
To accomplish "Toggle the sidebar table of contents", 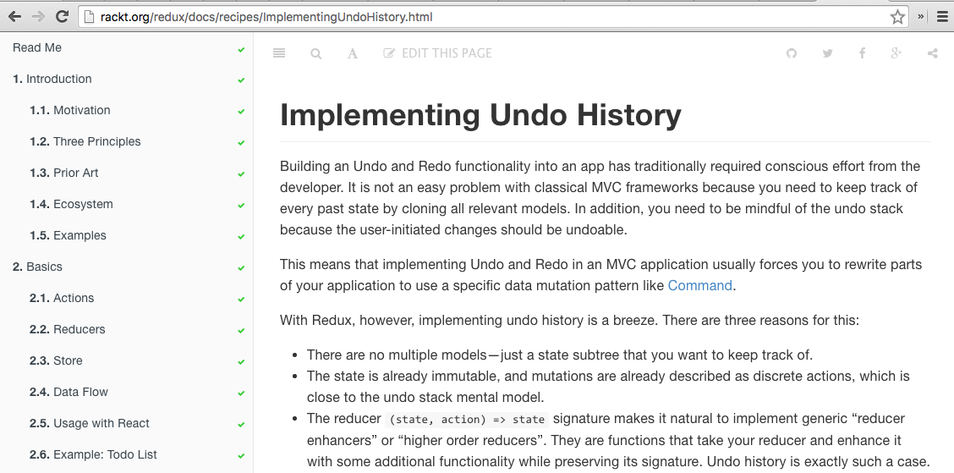I will pyautogui.click(x=279, y=53).
